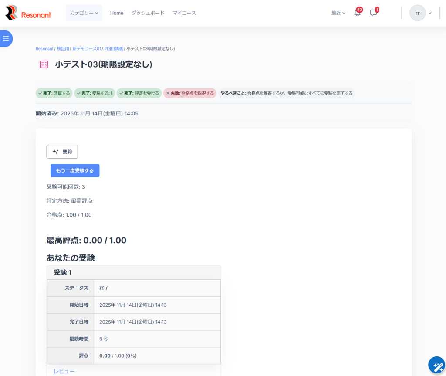Open the messages speech bubble icon
This screenshot has width=446, height=376.
pyautogui.click(x=373, y=13)
